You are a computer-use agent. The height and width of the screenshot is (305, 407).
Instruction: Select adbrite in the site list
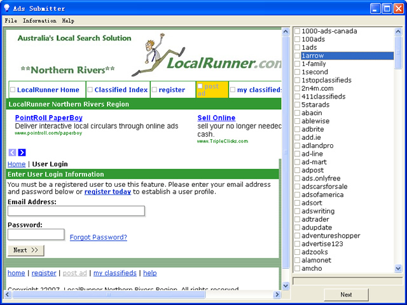pyautogui.click(x=312, y=129)
